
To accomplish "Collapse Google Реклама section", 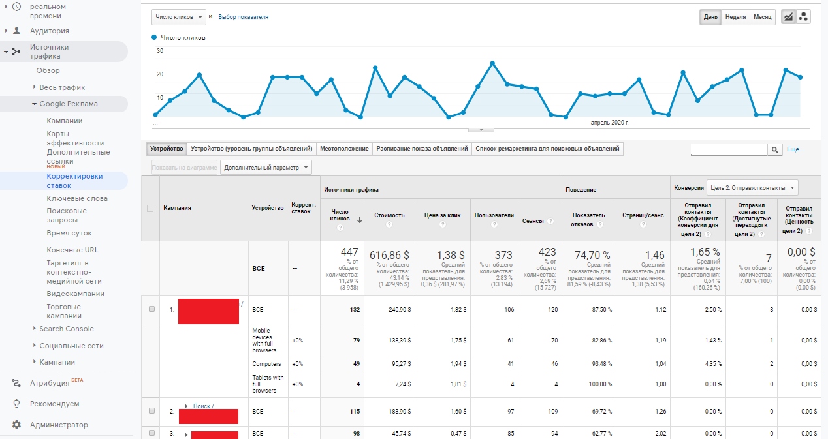I will click(x=35, y=104).
